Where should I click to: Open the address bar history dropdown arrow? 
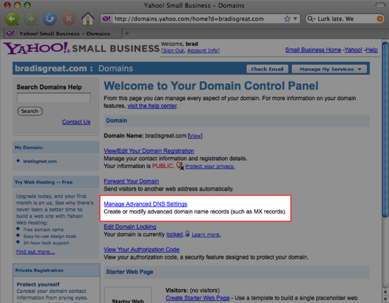pos(295,19)
